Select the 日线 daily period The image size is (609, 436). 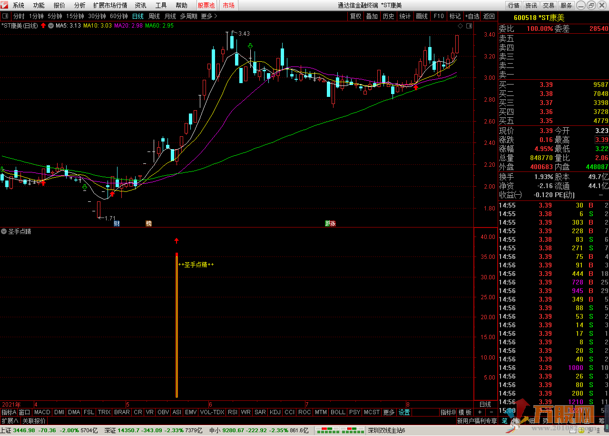138,16
